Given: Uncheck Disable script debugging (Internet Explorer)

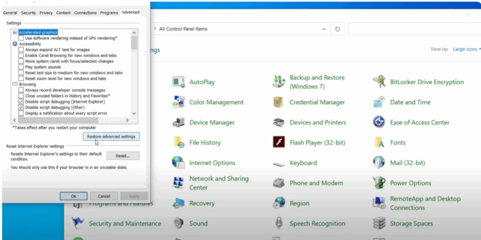Looking at the screenshot, I should pyautogui.click(x=21, y=101).
